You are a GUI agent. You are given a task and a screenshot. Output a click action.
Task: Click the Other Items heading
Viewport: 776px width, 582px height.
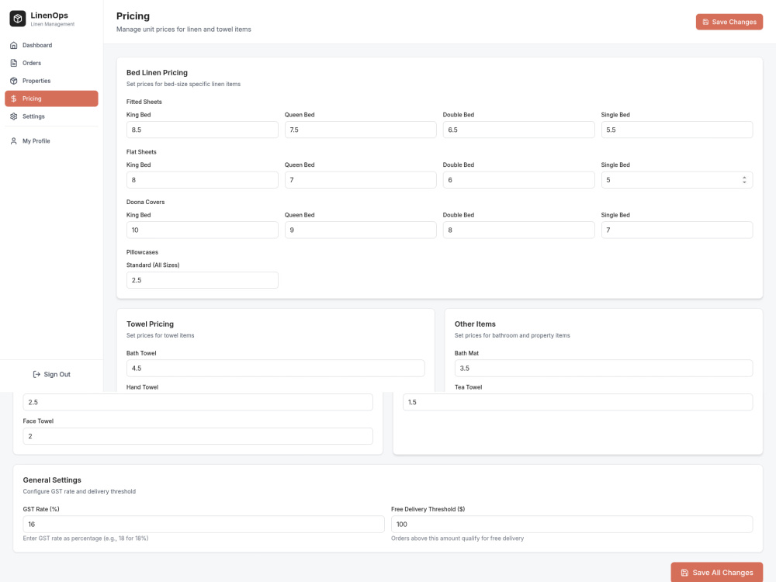pyautogui.click(x=475, y=324)
